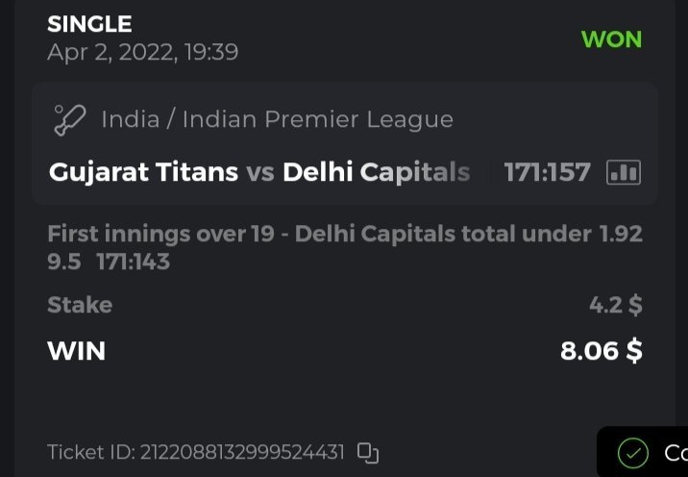Copy the ticket ID with copy icon

pos(368,452)
